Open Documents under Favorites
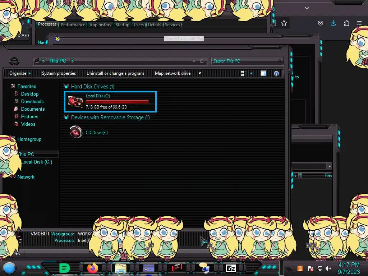This screenshot has height=276, width=368. coord(33,109)
